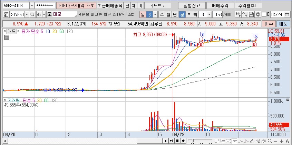This screenshot has height=145, width=292.
Task: Open the dropdown next to the blue 3 value
Action: point(155,14)
